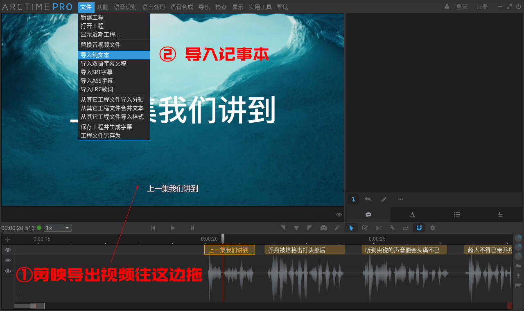
Task: Hide the top timeline track
Action: click(x=7, y=250)
